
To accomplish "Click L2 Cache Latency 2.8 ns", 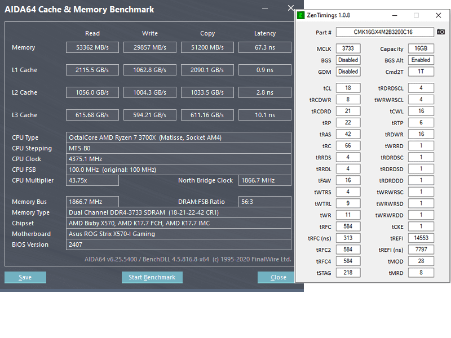I will click(x=265, y=92).
